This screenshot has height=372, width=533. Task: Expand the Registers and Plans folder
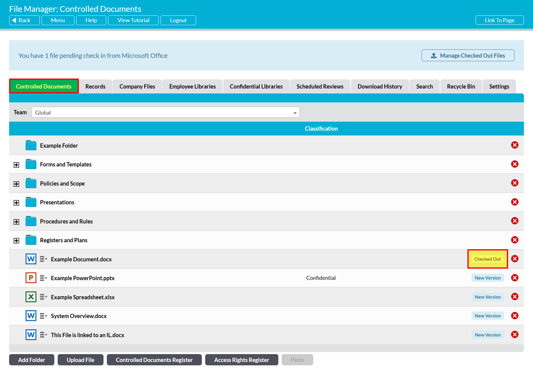16,240
